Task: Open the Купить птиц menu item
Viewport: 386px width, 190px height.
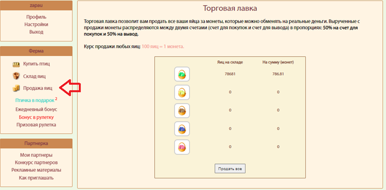Action: 37,64
